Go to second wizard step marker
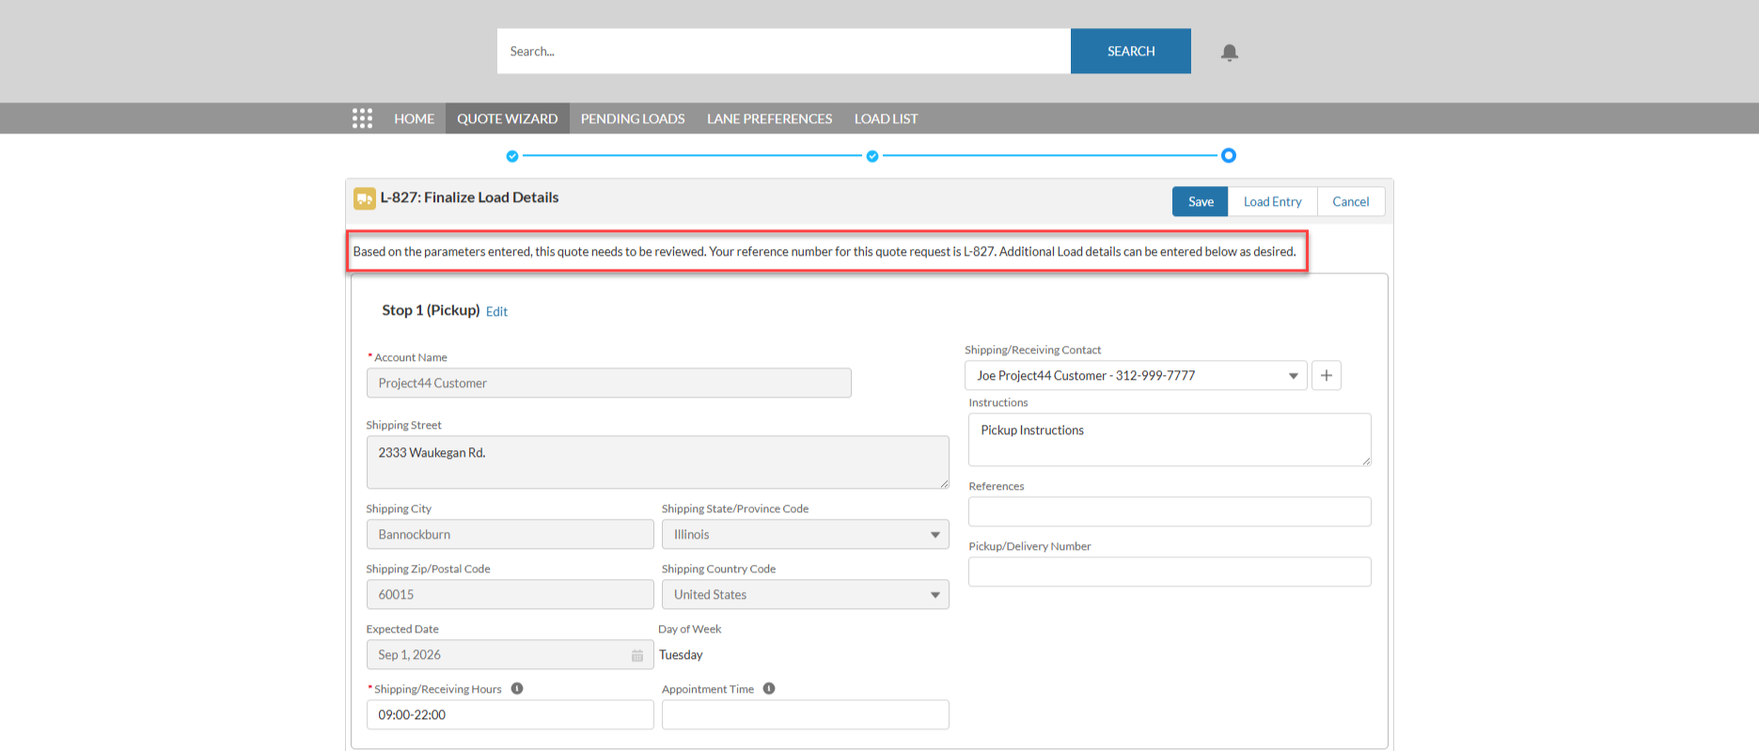This screenshot has width=1759, height=751. pyautogui.click(x=872, y=156)
